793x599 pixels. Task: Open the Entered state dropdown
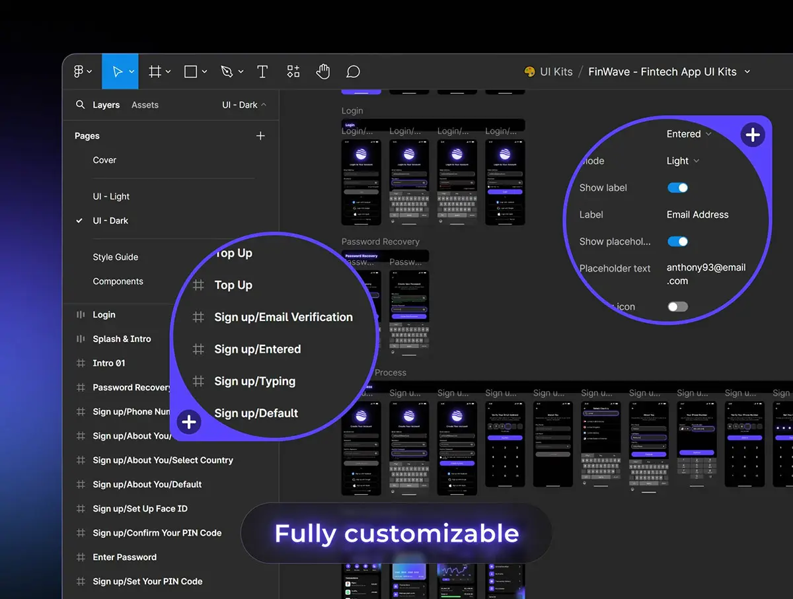point(689,134)
